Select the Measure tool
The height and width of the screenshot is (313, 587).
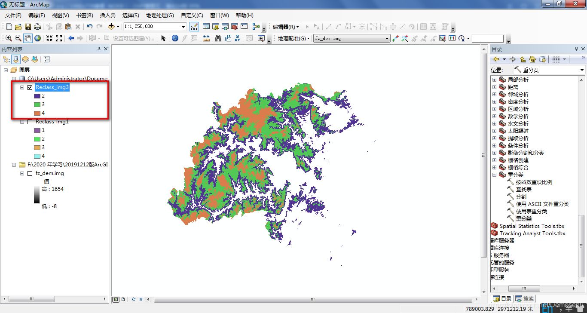pos(206,38)
